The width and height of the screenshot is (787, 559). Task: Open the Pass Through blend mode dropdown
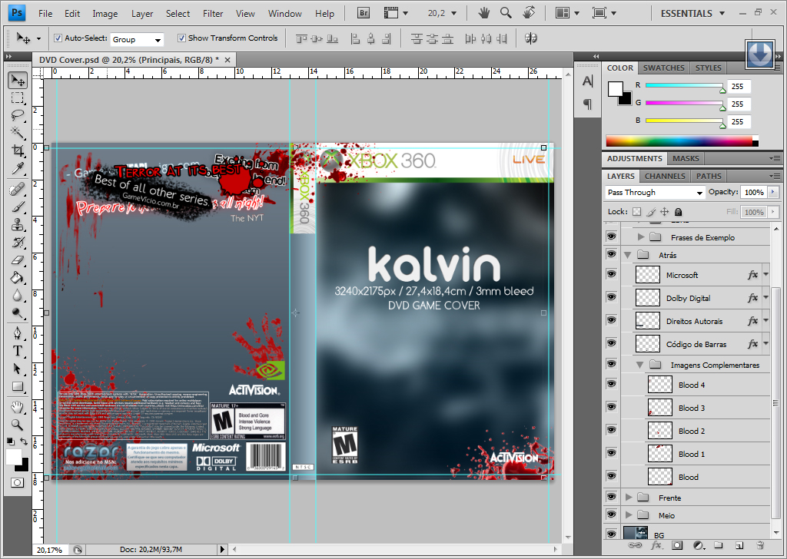[x=655, y=193]
